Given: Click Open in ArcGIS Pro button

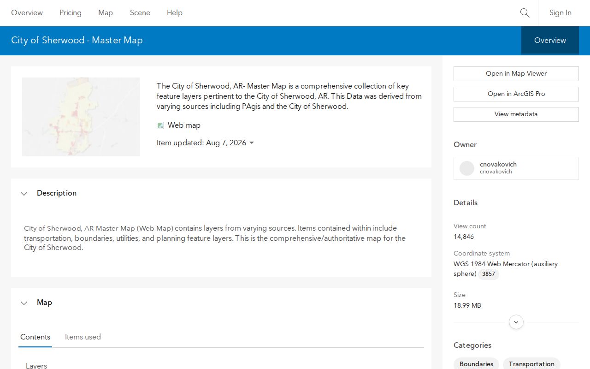Looking at the screenshot, I should click(516, 94).
